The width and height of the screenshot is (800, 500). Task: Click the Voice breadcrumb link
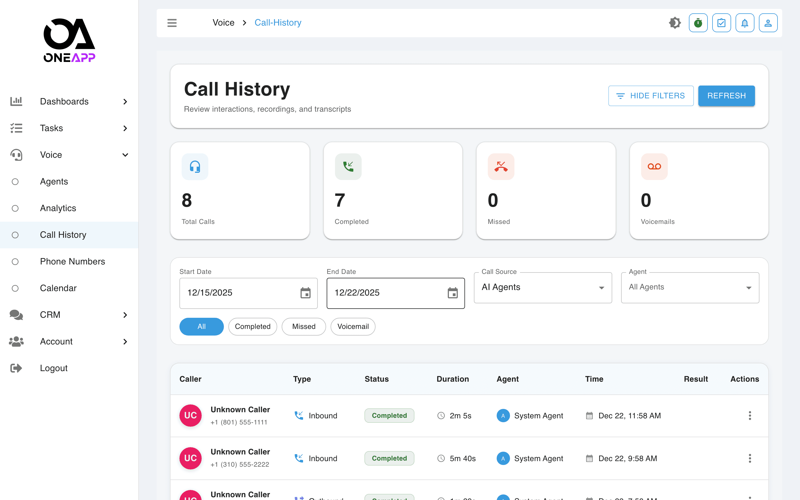pos(223,22)
